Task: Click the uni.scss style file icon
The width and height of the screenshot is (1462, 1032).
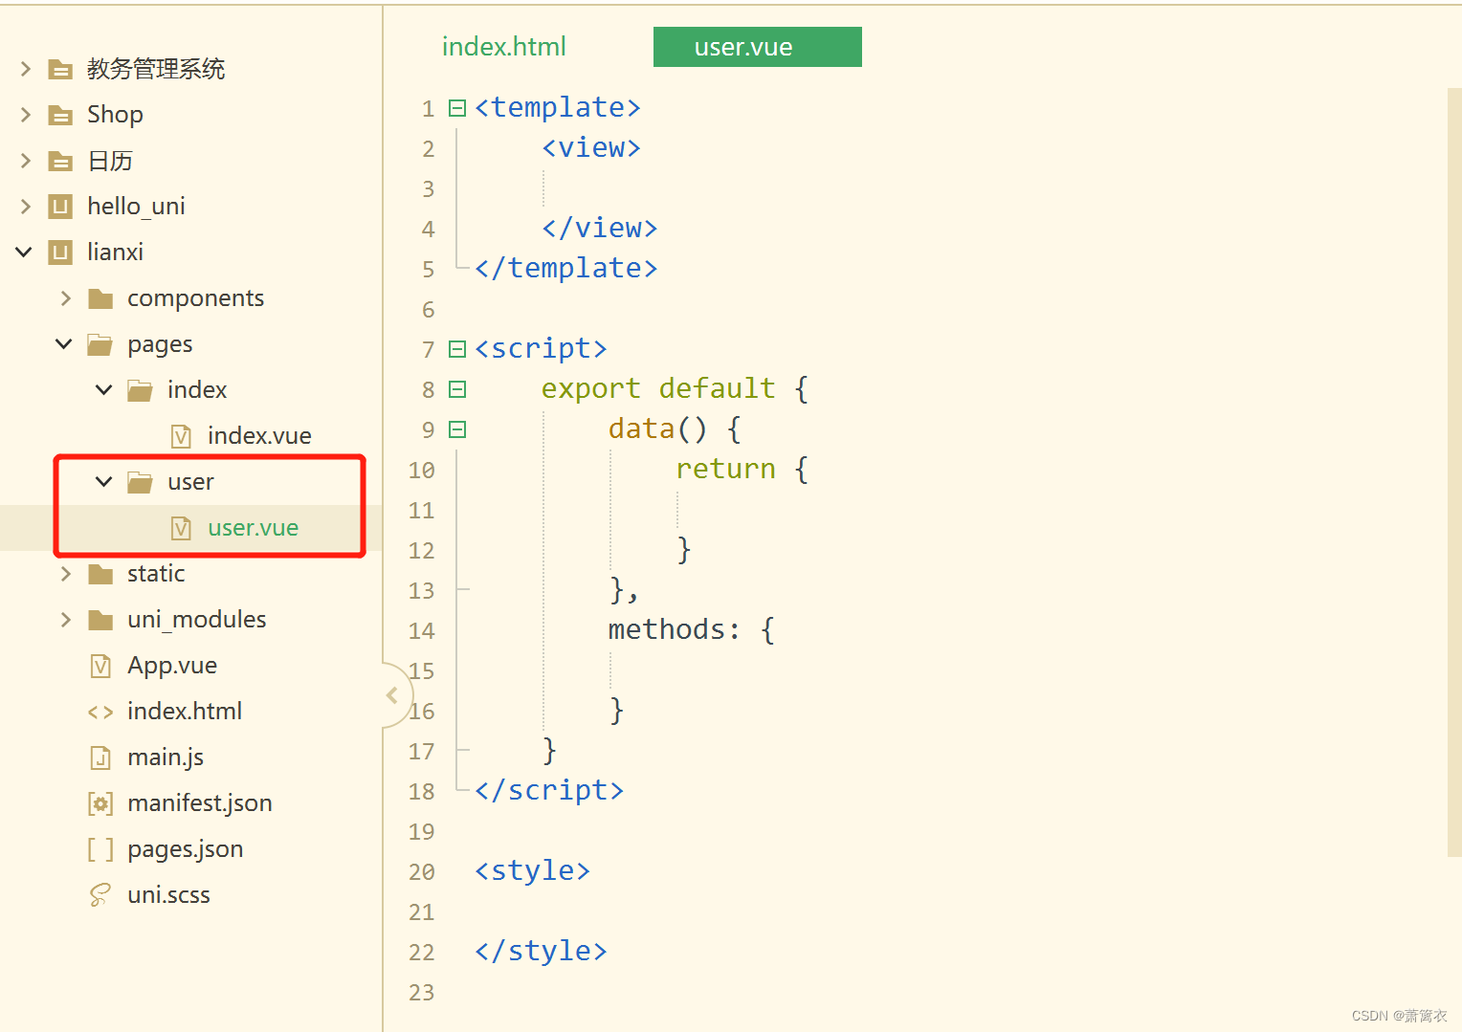Action: click(100, 895)
